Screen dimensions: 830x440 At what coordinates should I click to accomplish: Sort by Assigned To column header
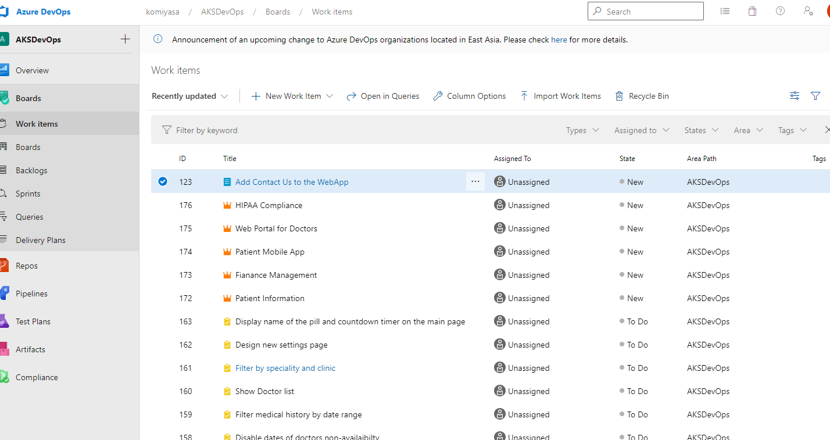click(x=512, y=159)
